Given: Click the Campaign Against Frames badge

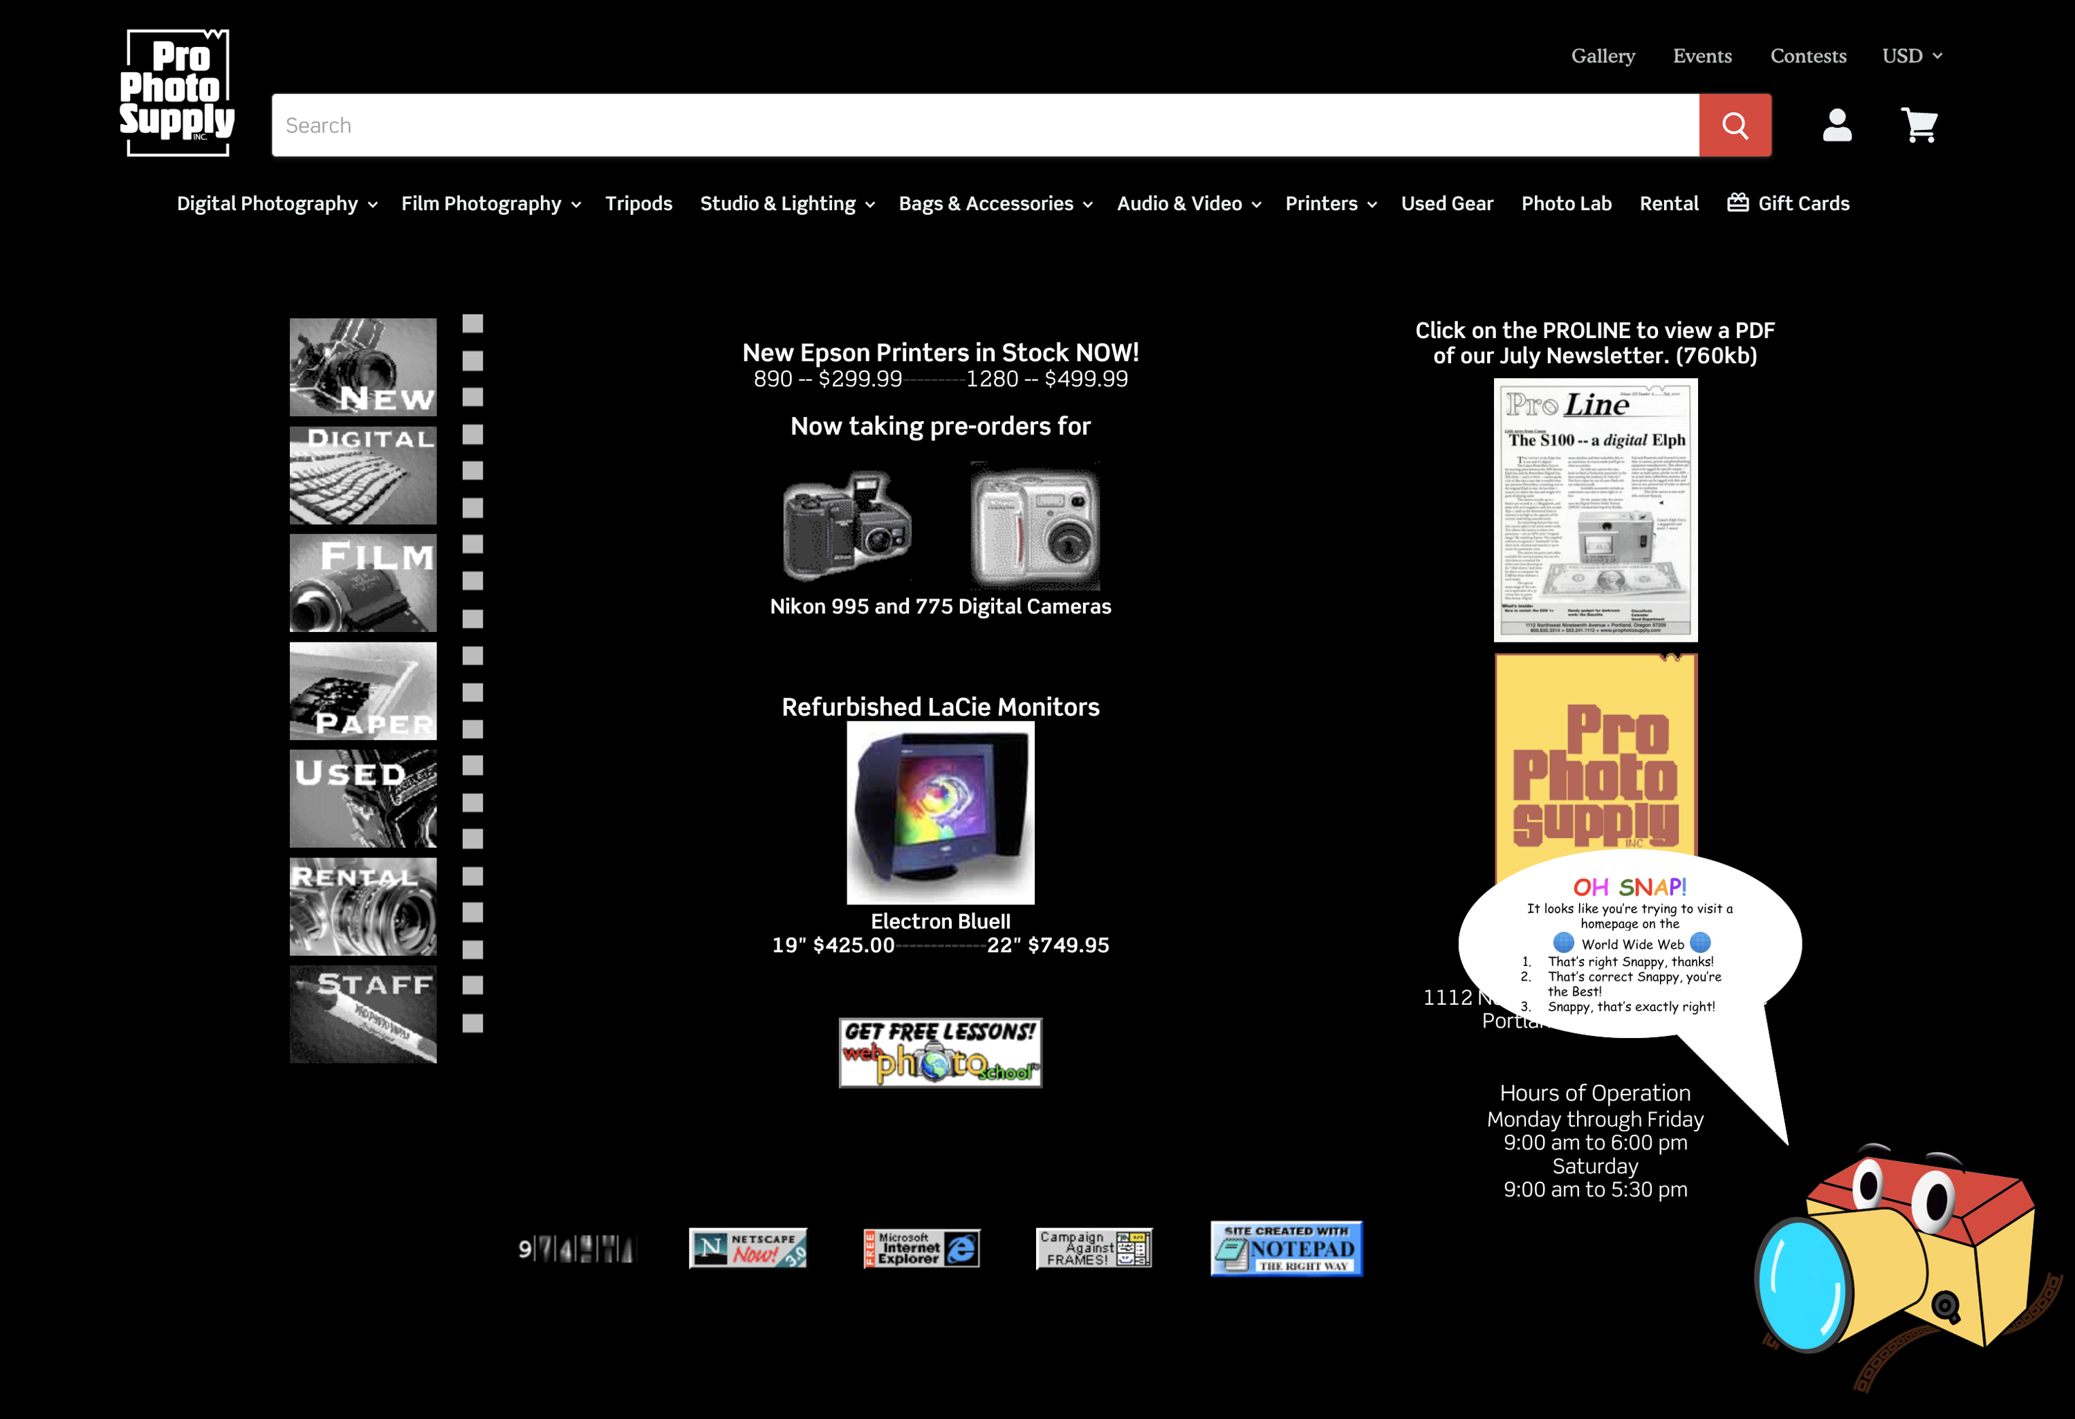Looking at the screenshot, I should (x=1094, y=1248).
